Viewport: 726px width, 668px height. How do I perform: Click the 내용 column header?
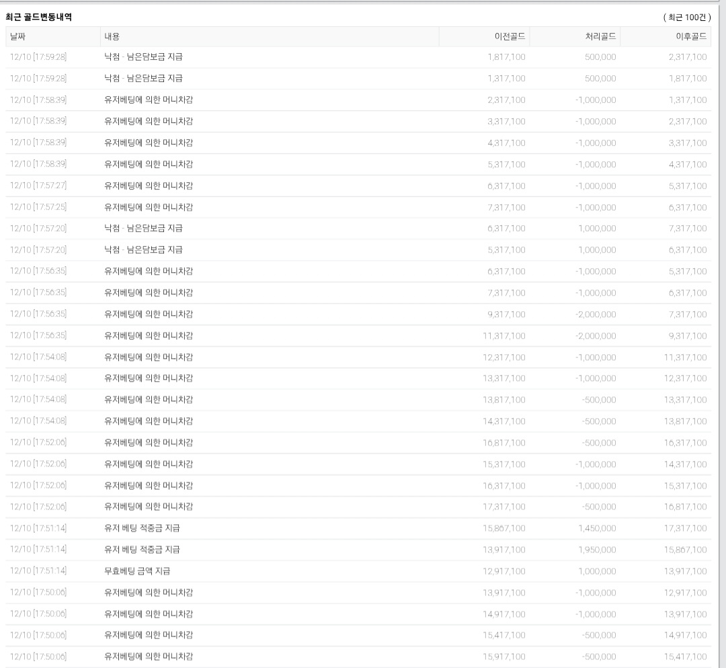pyautogui.click(x=112, y=36)
